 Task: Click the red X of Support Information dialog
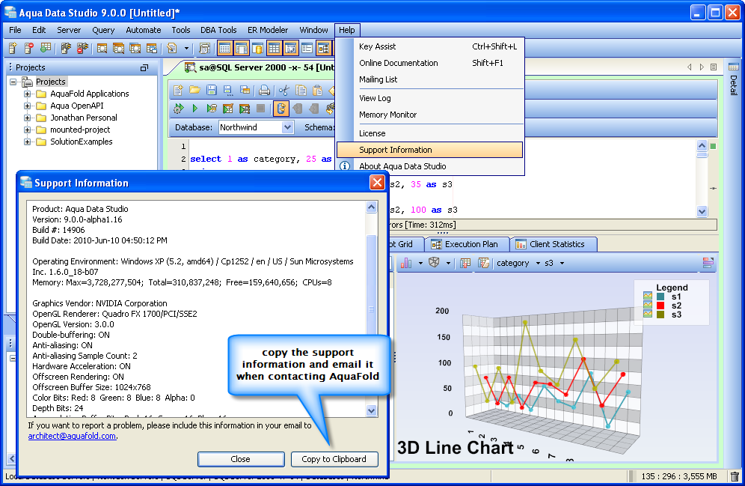pos(377,183)
